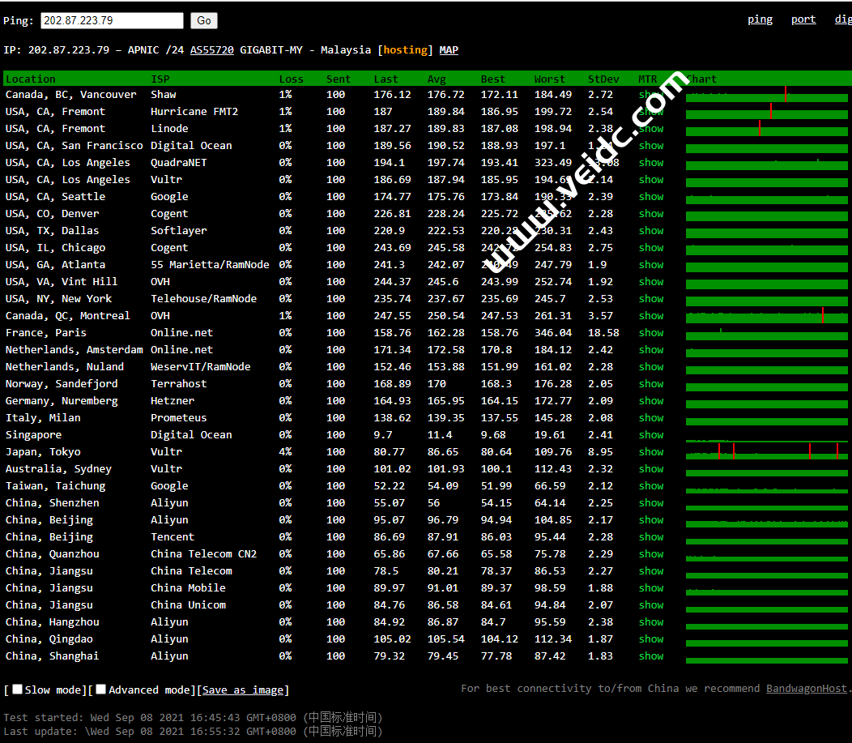
Task: Open the MAP link for this IP
Action: coord(449,50)
